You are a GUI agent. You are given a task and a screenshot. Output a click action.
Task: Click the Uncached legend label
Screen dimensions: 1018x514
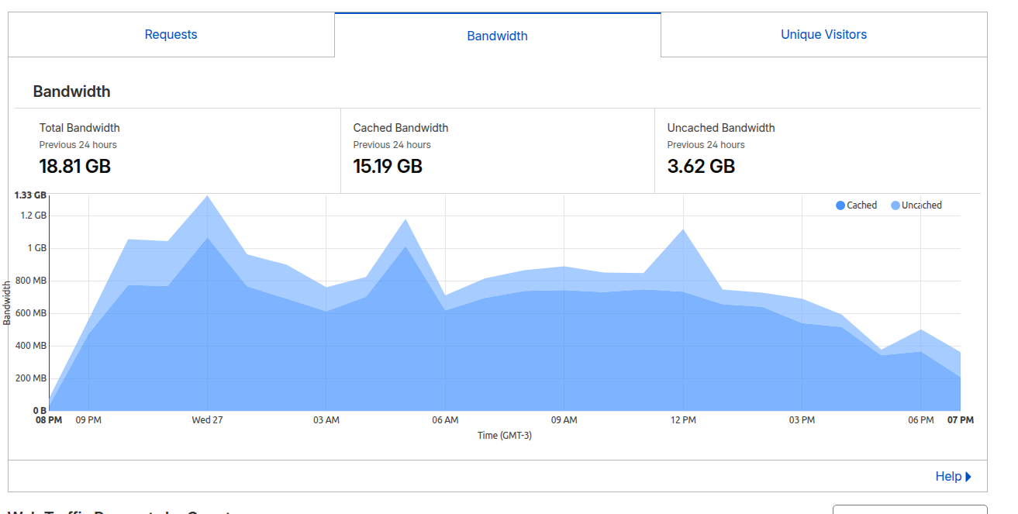pos(922,205)
